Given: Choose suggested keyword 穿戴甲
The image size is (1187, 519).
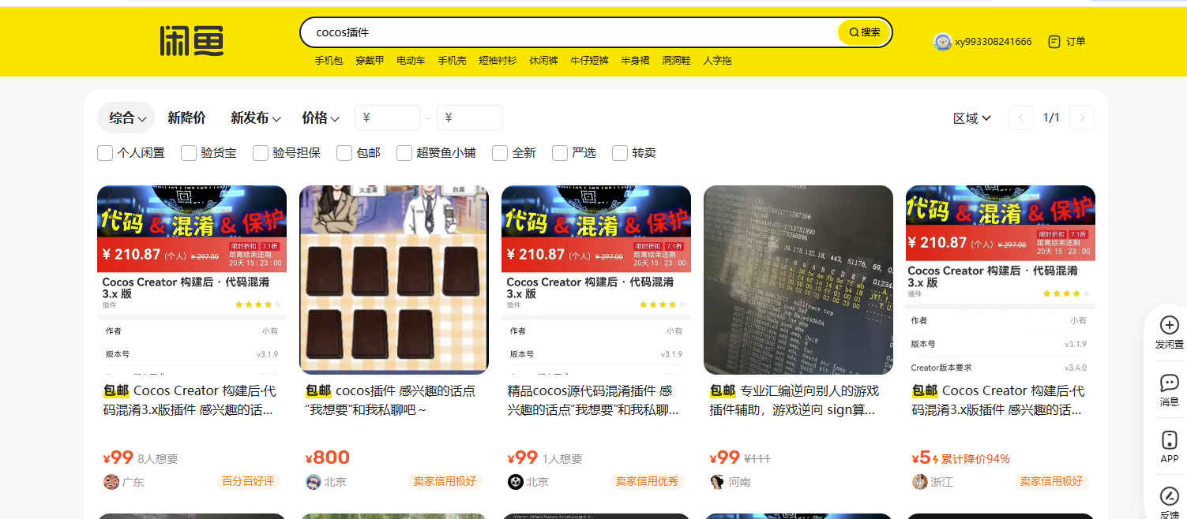Looking at the screenshot, I should [370, 61].
